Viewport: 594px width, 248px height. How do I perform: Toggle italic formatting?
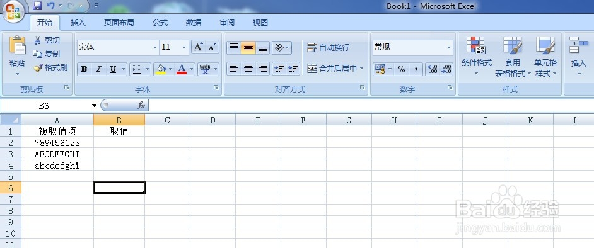pyautogui.click(x=98, y=69)
